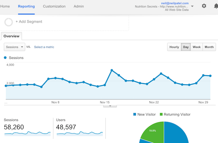Screen dimensions: 218x143
Task: Switch graph to Month view
Action: click(x=209, y=47)
